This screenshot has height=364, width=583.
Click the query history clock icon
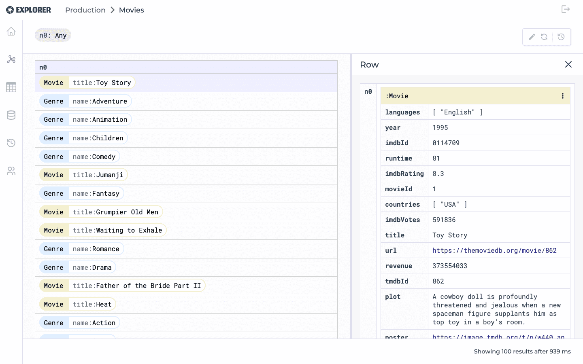(x=561, y=37)
